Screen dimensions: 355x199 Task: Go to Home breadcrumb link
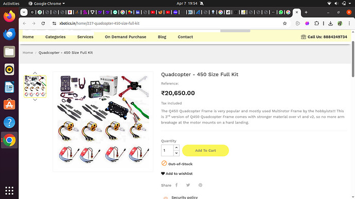pos(28,52)
